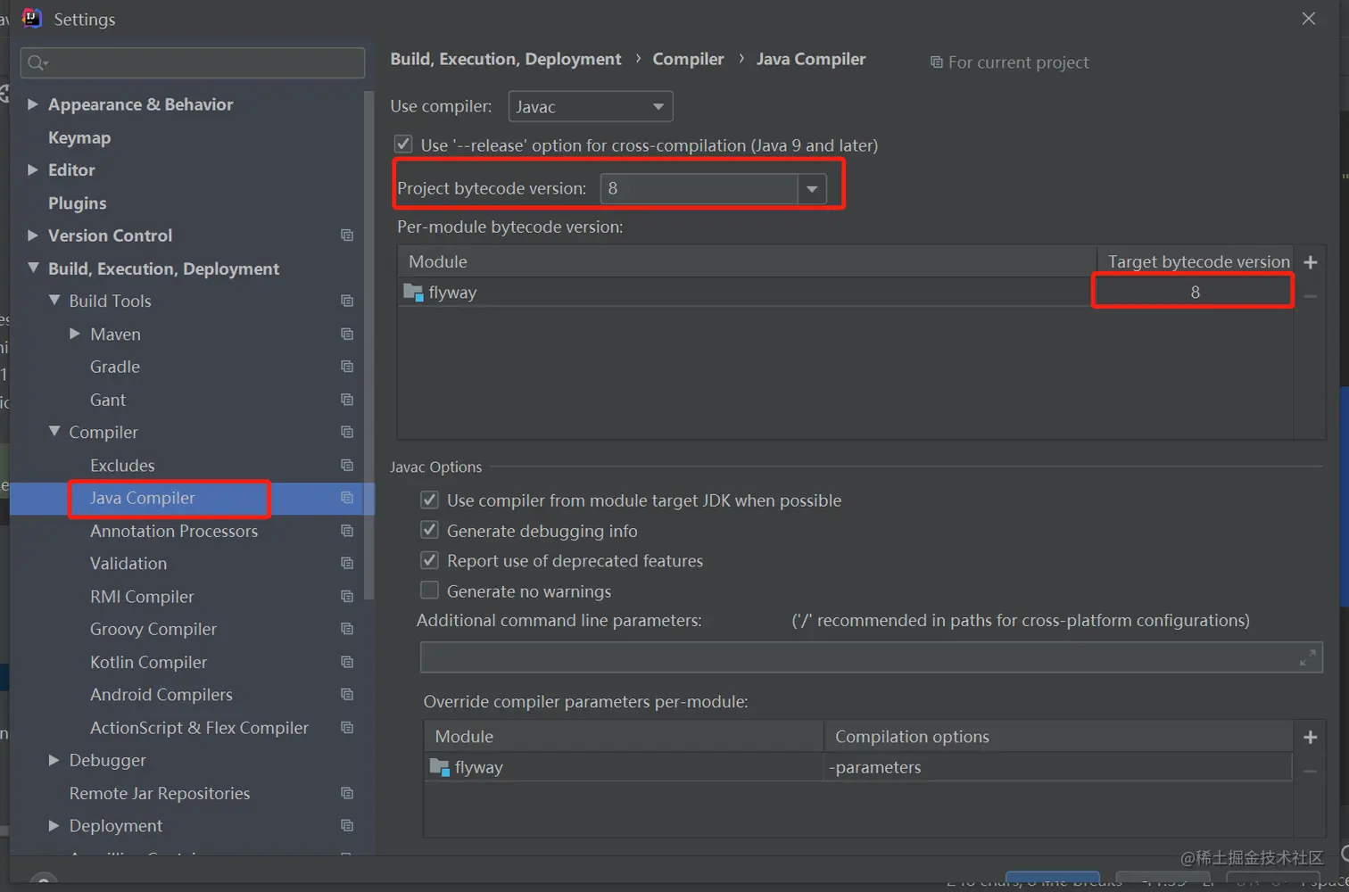Click 'Build, Execution, Deployment' breadcrumb
The height and width of the screenshot is (892, 1349).
(506, 59)
